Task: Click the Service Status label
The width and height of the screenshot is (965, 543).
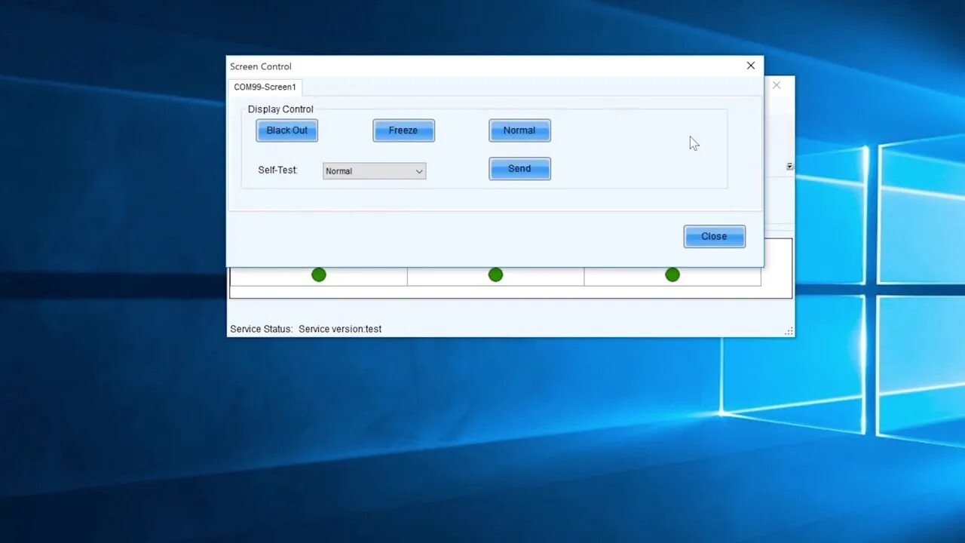Action: click(x=261, y=329)
